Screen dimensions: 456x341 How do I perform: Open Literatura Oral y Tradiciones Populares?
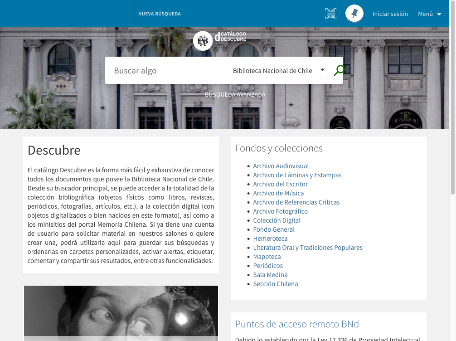[x=307, y=248]
